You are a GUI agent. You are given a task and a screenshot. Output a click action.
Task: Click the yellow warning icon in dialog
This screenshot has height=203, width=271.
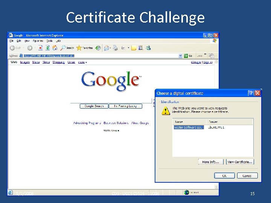tap(166, 111)
